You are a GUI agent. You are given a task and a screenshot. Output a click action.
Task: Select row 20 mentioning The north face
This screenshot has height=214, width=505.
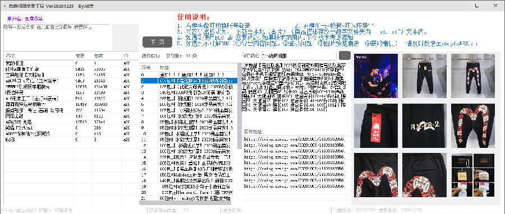pyautogui.click(x=189, y=192)
